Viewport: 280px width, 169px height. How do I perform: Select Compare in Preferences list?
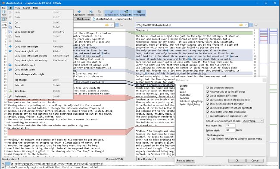(184, 98)
